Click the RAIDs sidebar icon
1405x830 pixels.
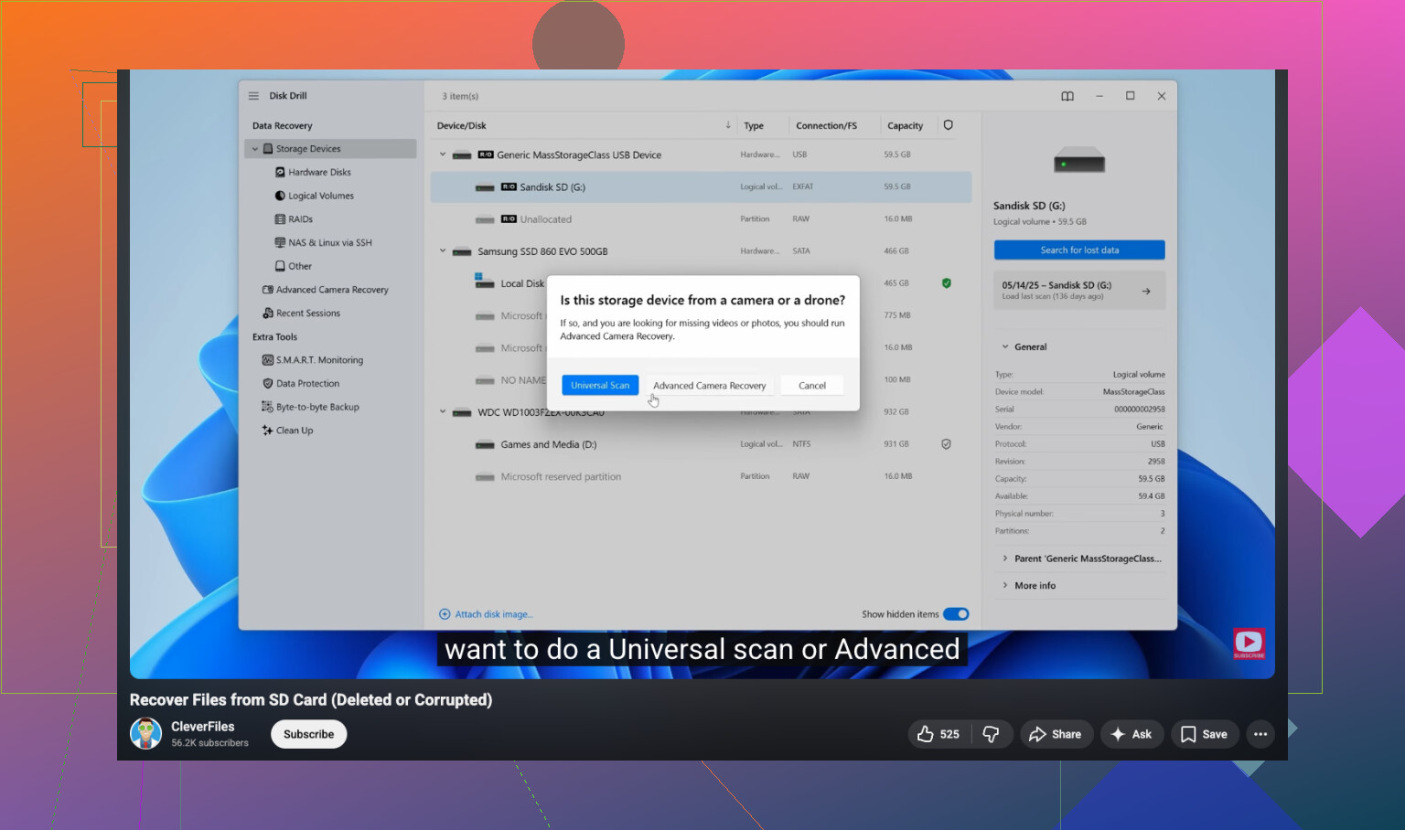tap(280, 219)
